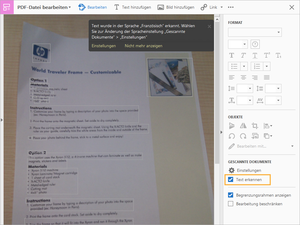Click the Option 1 text box

tap(39, 80)
